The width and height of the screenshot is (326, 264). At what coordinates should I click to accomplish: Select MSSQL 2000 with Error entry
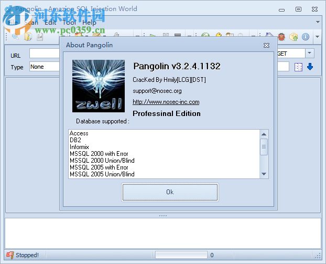coord(99,154)
